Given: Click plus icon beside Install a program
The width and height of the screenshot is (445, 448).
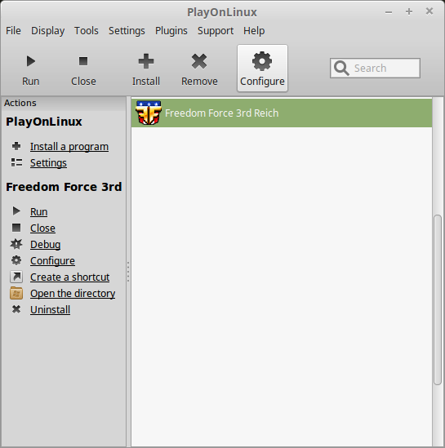Looking at the screenshot, I should coord(16,146).
